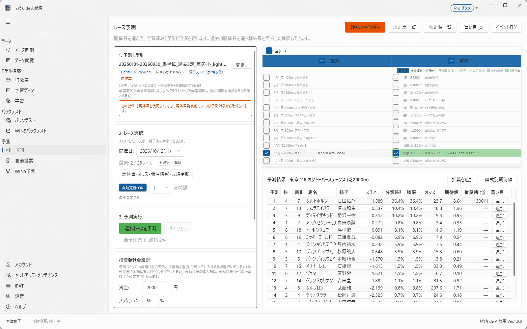The height and width of the screenshot is (329, 527).
Task: Open 学習データ training data page
Action: [53, 90]
